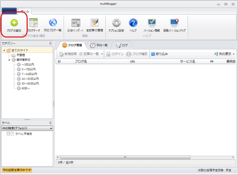Select 3~7日以内 in the category tree
238x175 pixels.
29,69
